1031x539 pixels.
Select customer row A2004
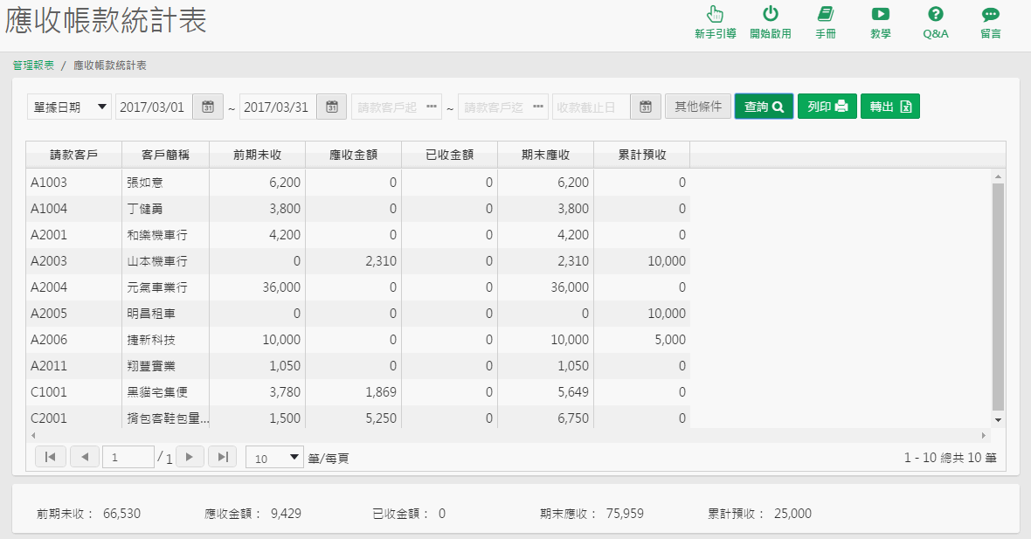pyautogui.click(x=357, y=287)
